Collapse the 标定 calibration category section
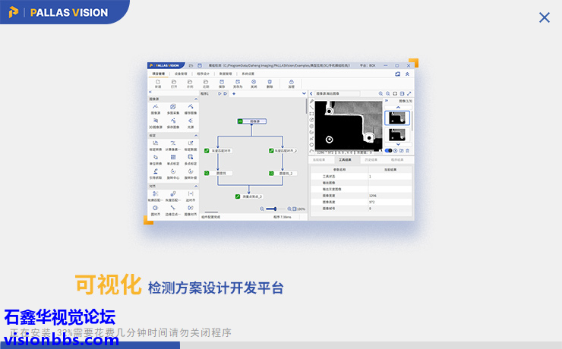The height and width of the screenshot is (349, 562). point(195,135)
